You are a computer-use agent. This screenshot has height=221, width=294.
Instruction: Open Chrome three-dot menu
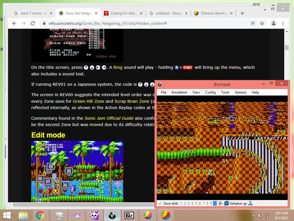click(283, 23)
